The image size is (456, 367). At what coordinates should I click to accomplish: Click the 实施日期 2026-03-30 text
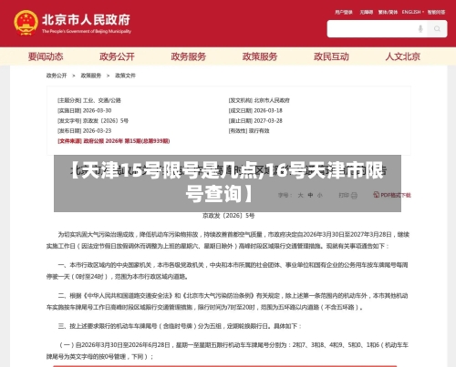85,110
